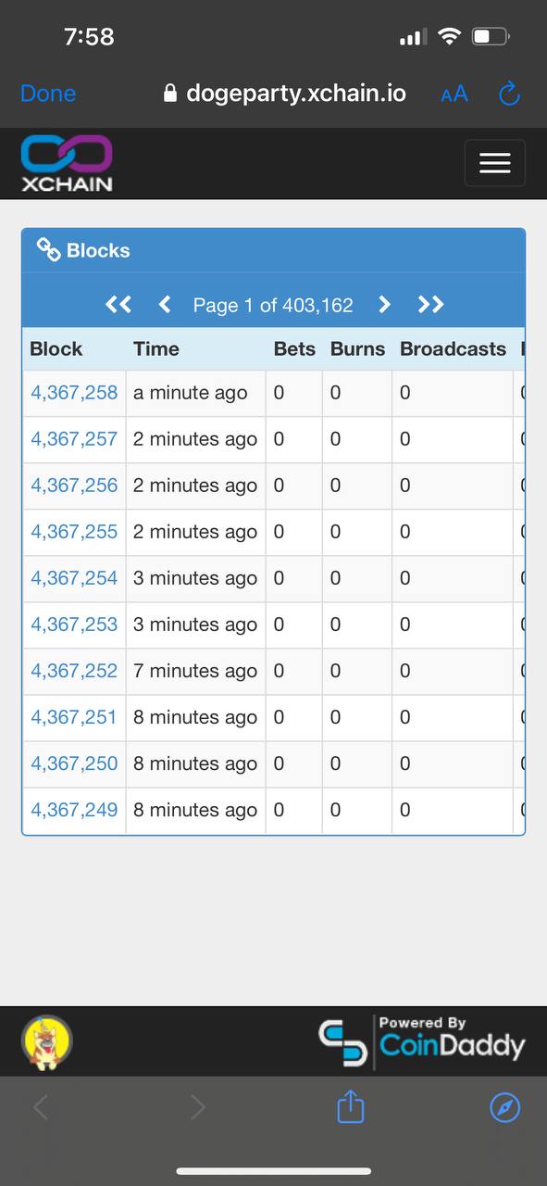Screen dimensions: 547x1186
Task: Tap Done to close browser view
Action: 48,94
